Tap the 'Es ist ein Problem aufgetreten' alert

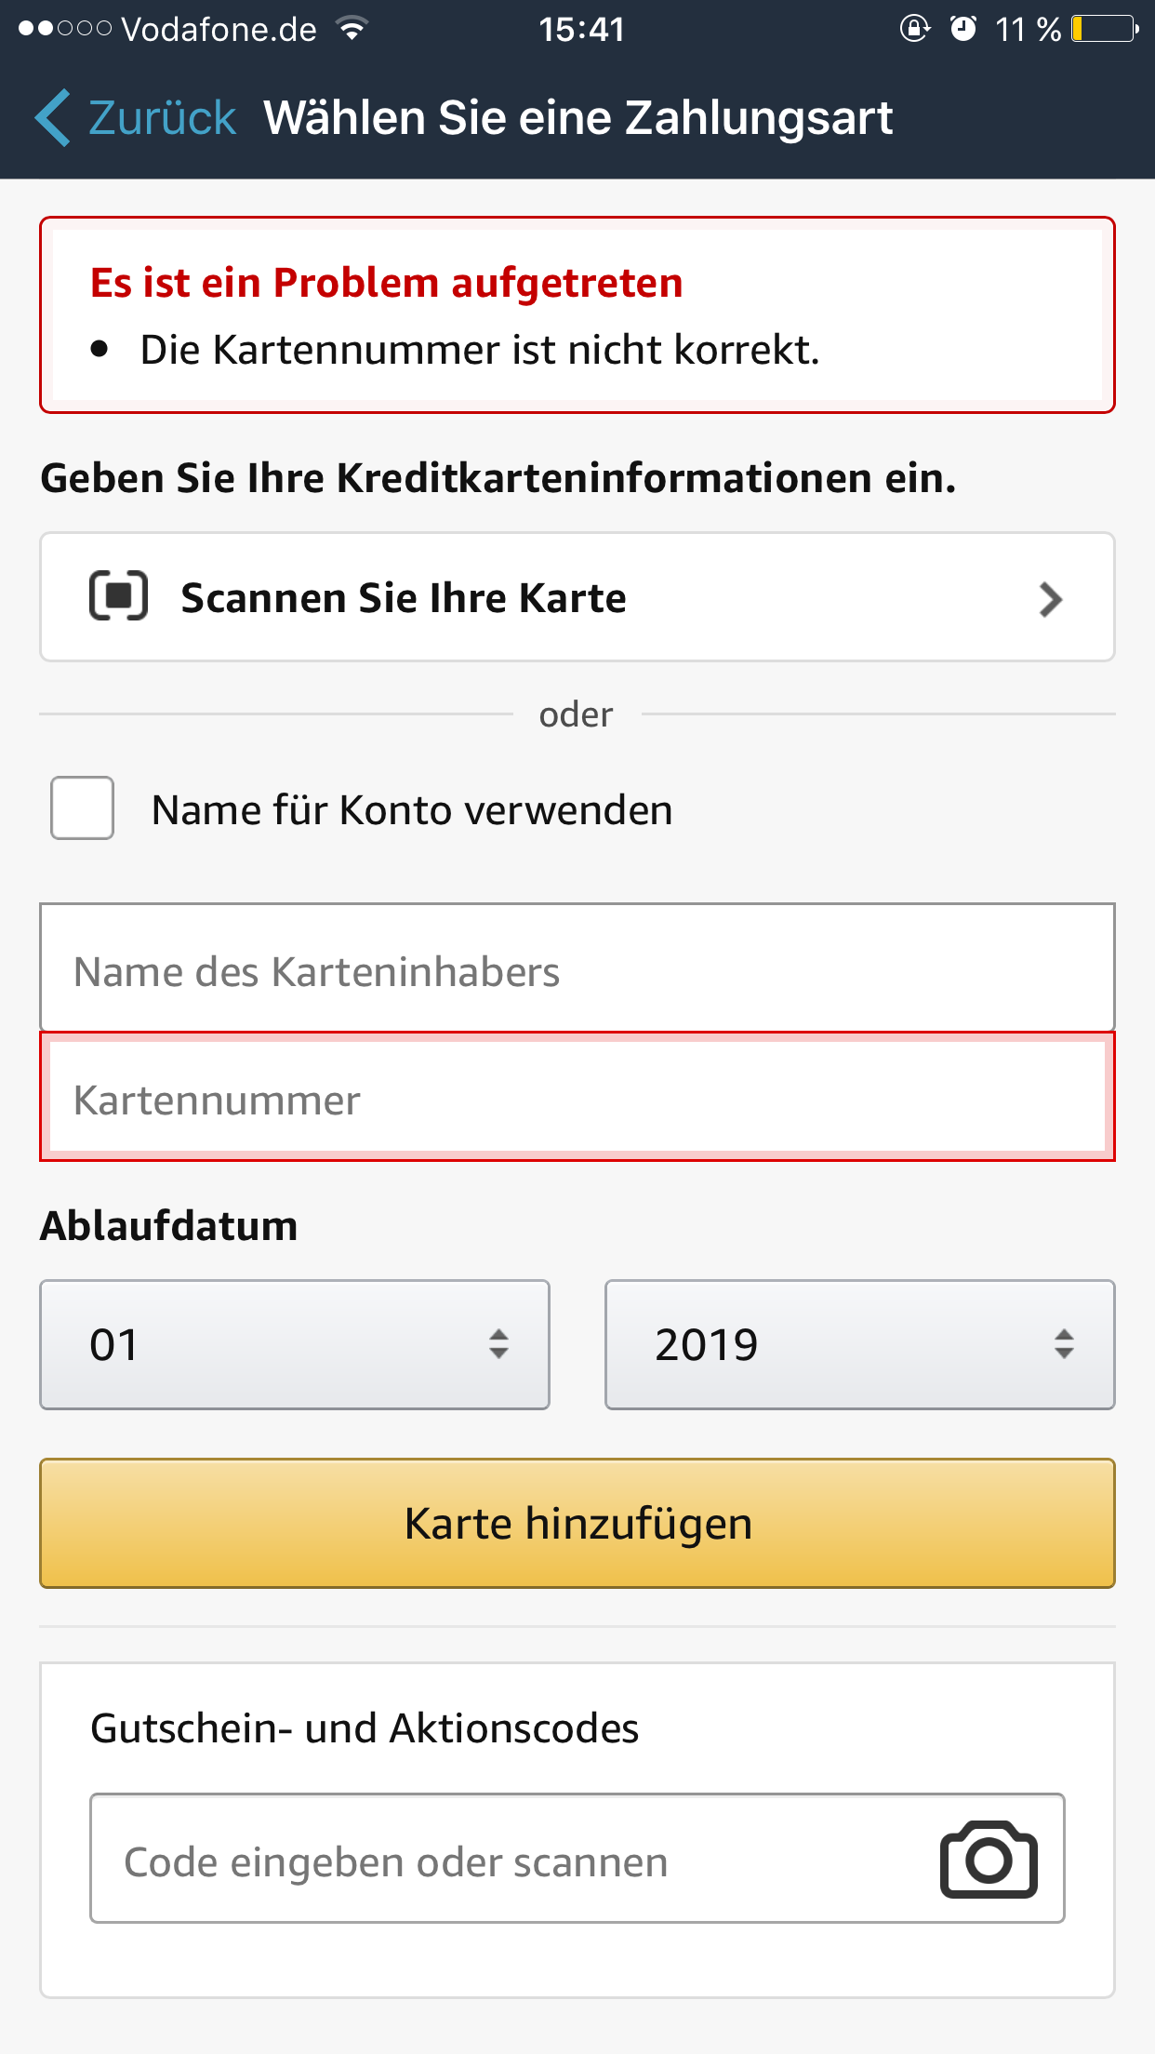[577, 314]
